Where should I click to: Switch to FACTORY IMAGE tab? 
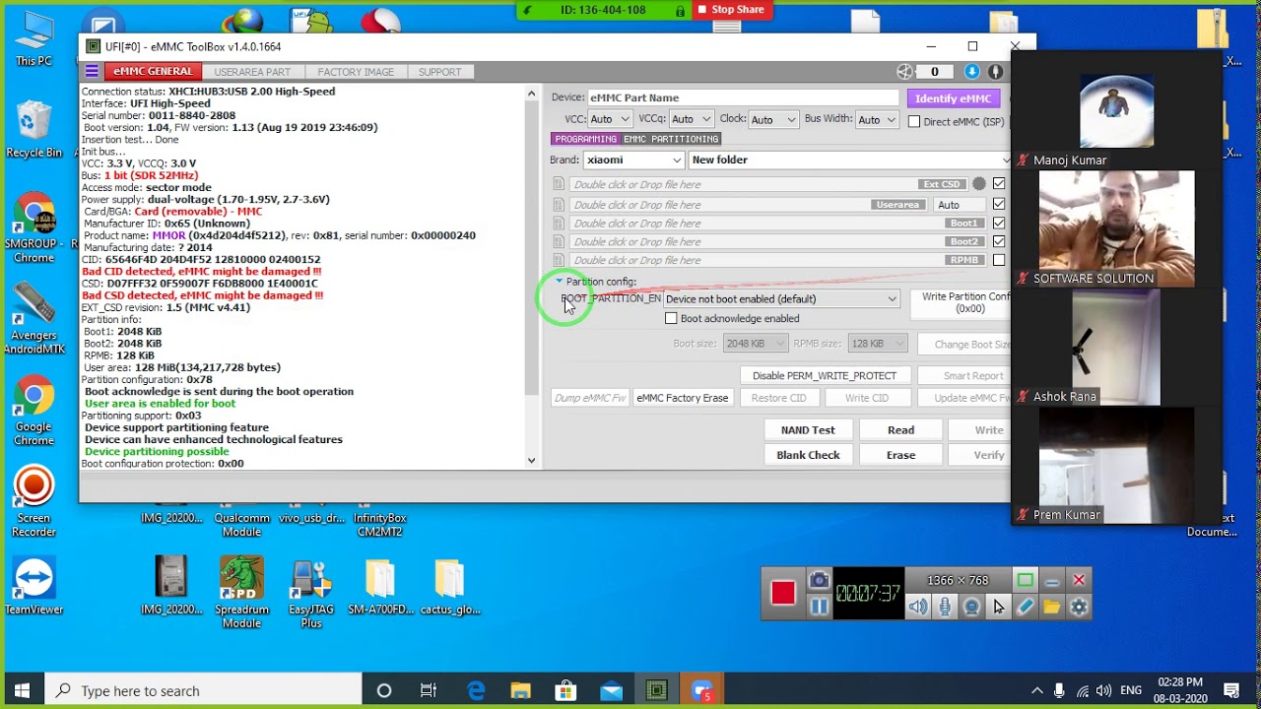click(356, 72)
